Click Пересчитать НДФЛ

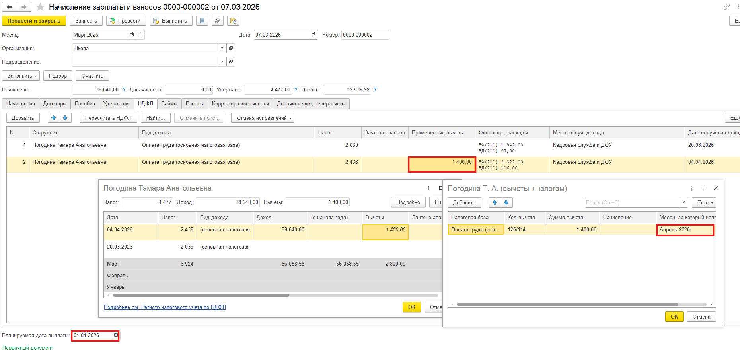tap(108, 118)
